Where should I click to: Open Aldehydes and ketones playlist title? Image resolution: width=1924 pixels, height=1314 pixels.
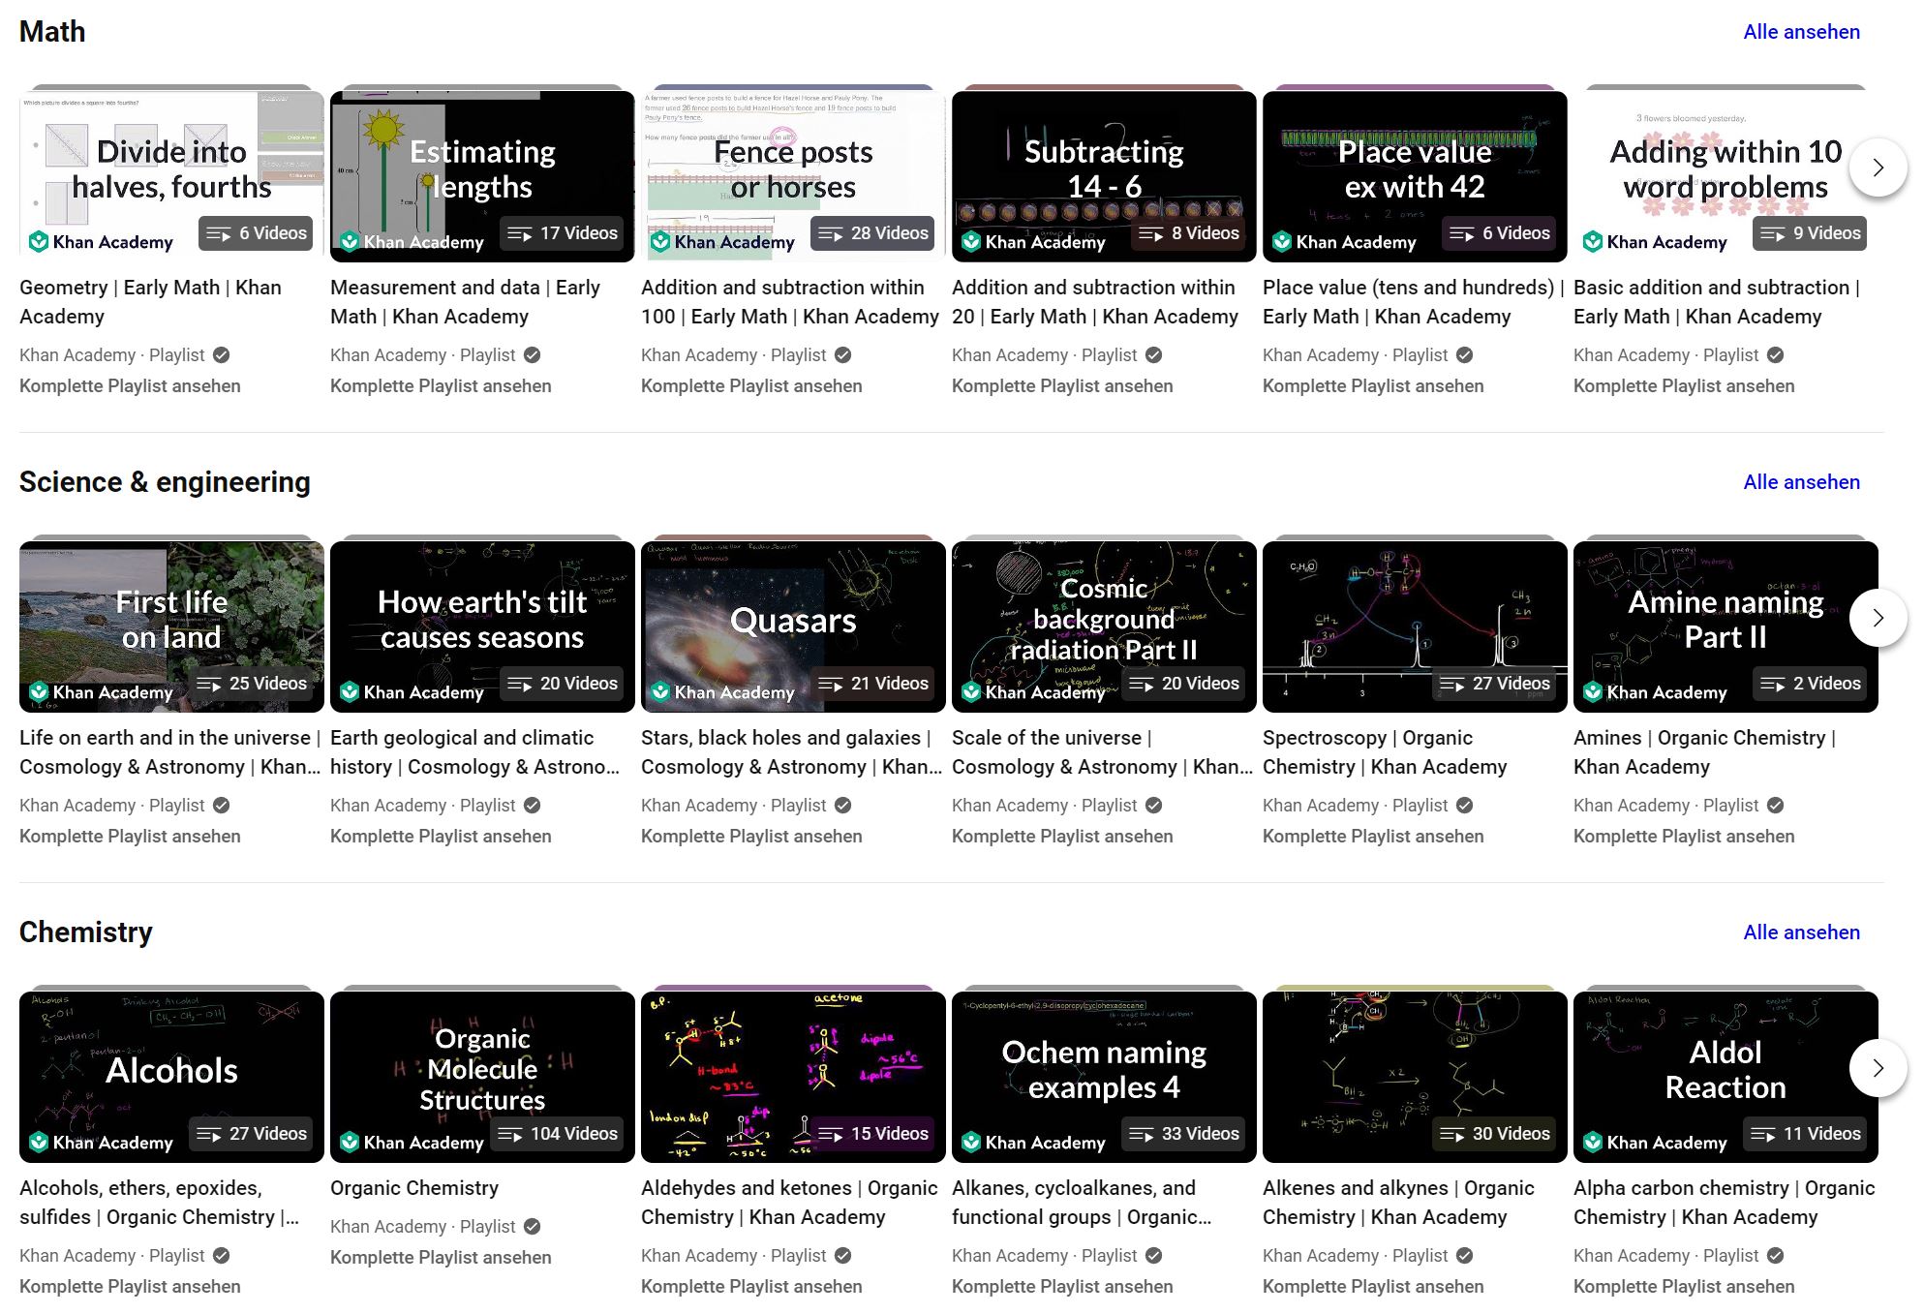point(789,1203)
